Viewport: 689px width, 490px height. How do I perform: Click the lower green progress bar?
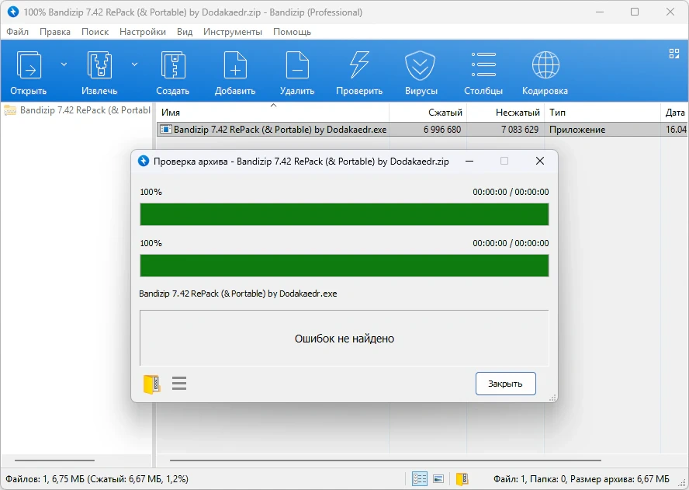(344, 266)
